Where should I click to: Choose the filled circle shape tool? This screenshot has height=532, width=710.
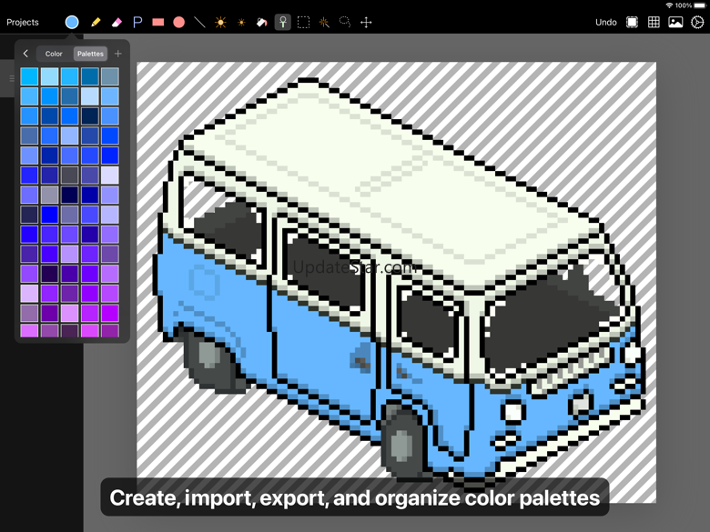[179, 22]
